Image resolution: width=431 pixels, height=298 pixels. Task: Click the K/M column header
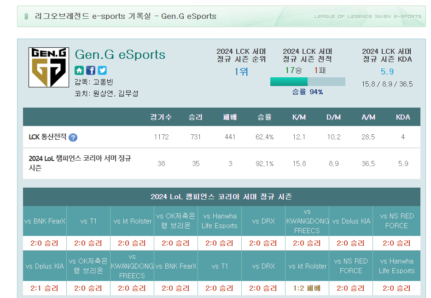tap(299, 117)
